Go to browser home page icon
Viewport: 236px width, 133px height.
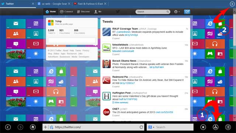tap(33, 127)
